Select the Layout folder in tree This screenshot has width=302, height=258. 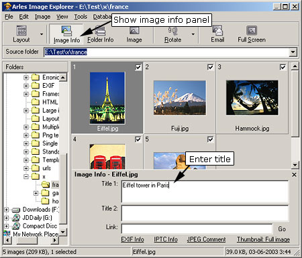click(51, 119)
